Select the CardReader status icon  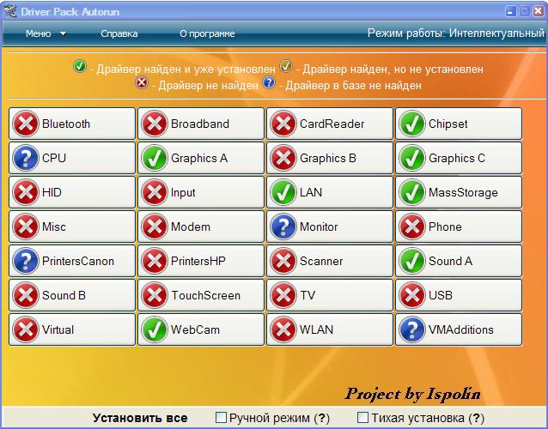[283, 124]
